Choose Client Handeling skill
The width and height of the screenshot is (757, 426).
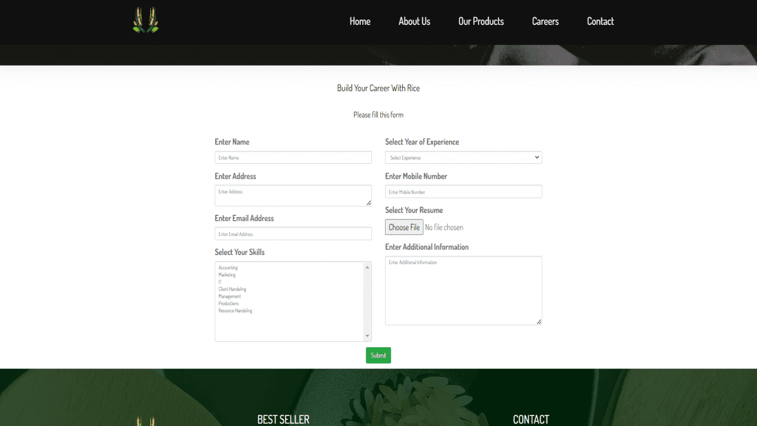point(290,289)
